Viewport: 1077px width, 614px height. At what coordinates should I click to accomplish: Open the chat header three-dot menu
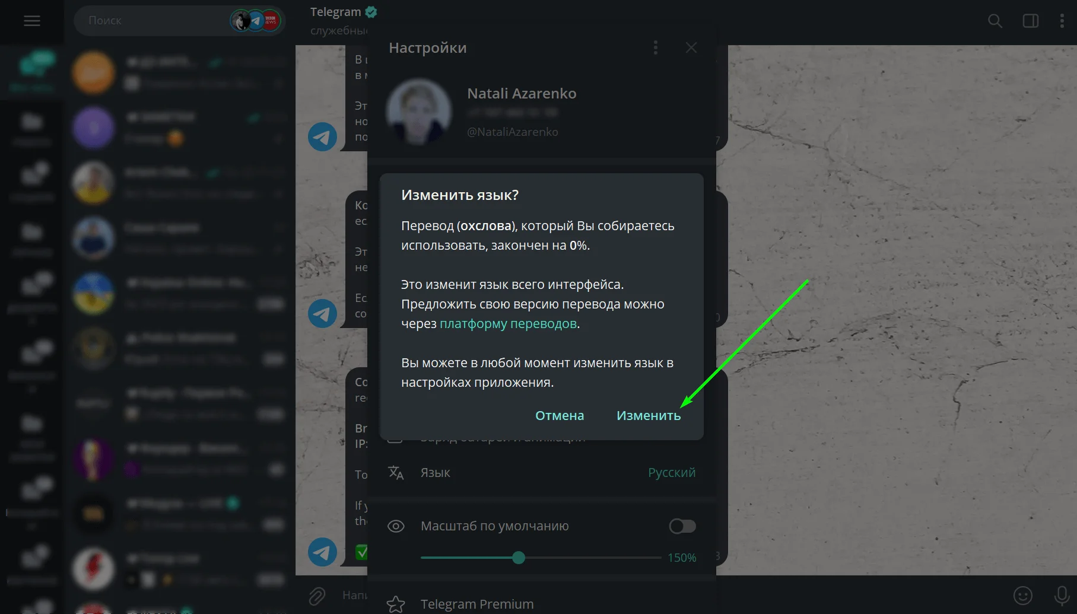pyautogui.click(x=1062, y=21)
